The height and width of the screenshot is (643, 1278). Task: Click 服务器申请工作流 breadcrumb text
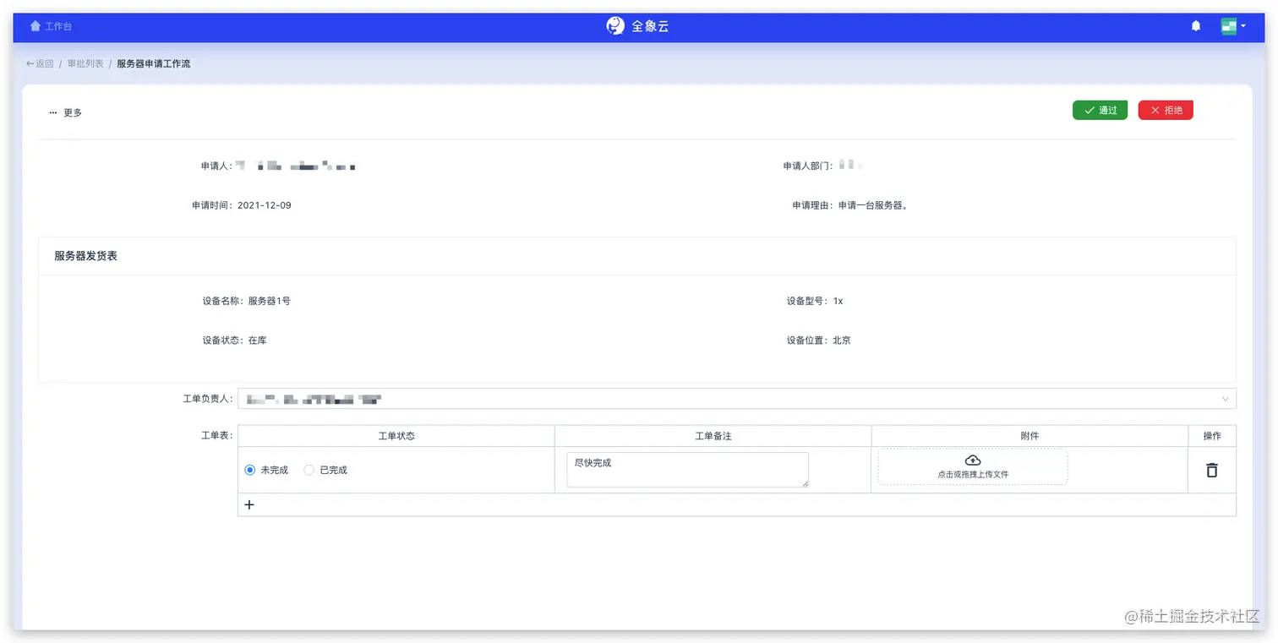coord(154,63)
